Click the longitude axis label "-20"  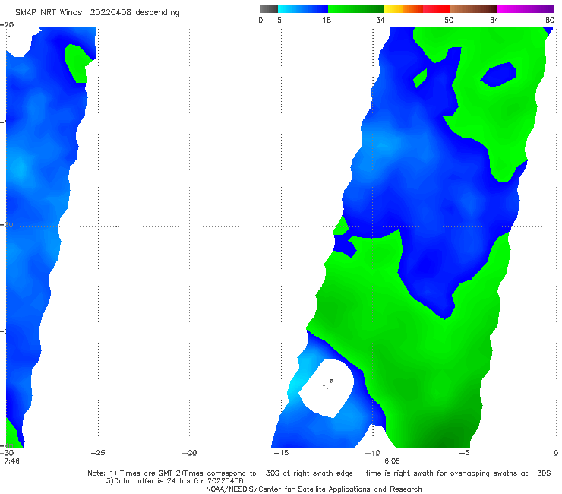point(189,453)
